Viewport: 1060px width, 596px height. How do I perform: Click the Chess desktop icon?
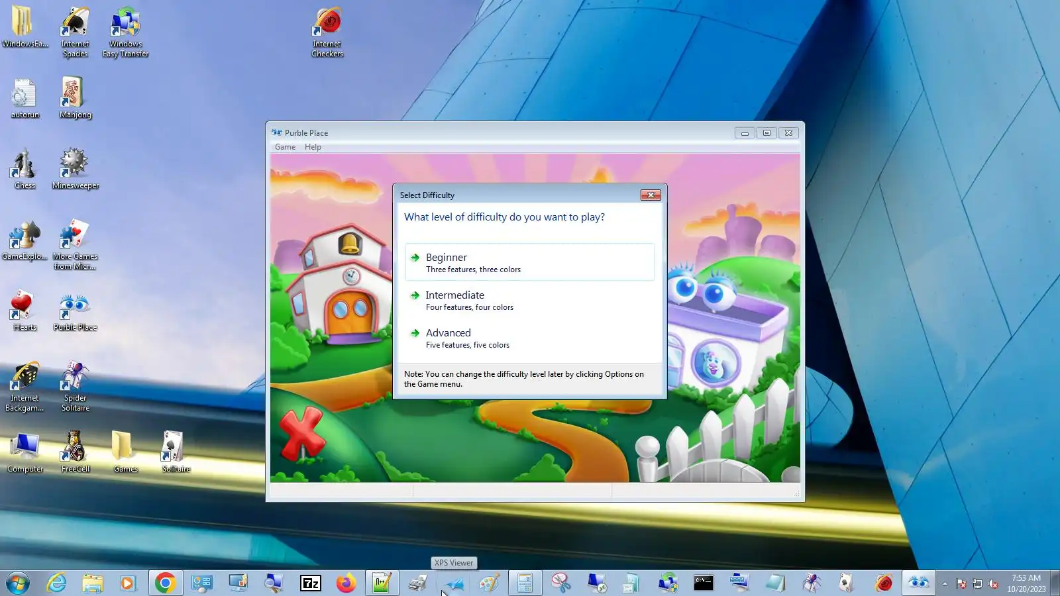[25, 169]
